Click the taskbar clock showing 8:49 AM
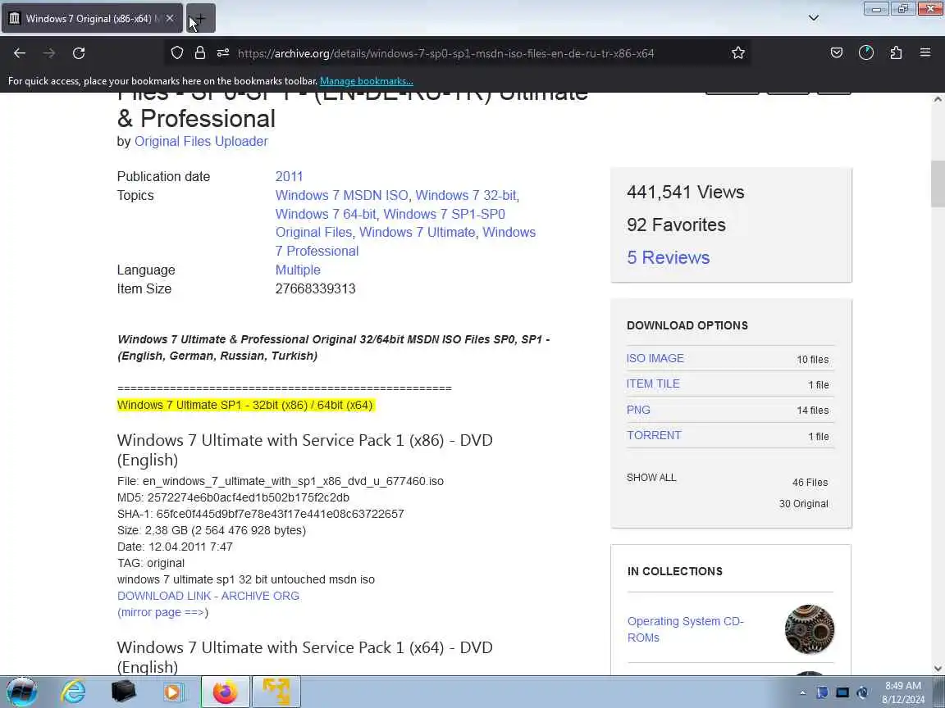Screen dimensions: 945x708 [903, 692]
